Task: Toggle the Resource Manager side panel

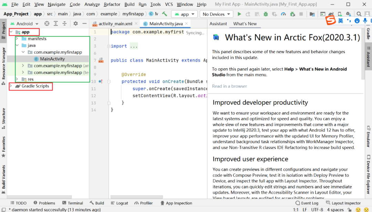Action: 3,66
